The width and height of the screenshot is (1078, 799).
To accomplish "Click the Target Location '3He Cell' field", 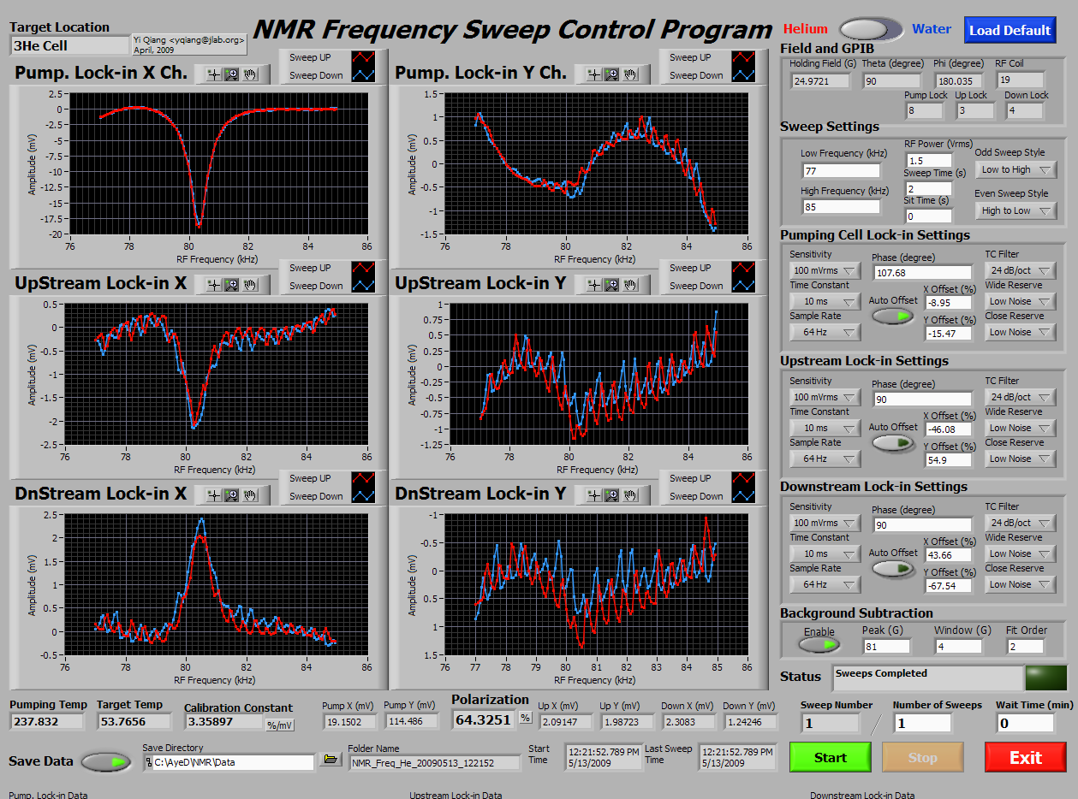I will point(69,45).
